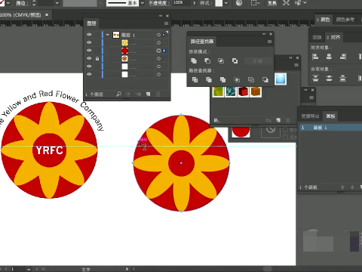Click Intersect shape mode icon
The width and height of the screenshot is (362, 272).
point(221,60)
